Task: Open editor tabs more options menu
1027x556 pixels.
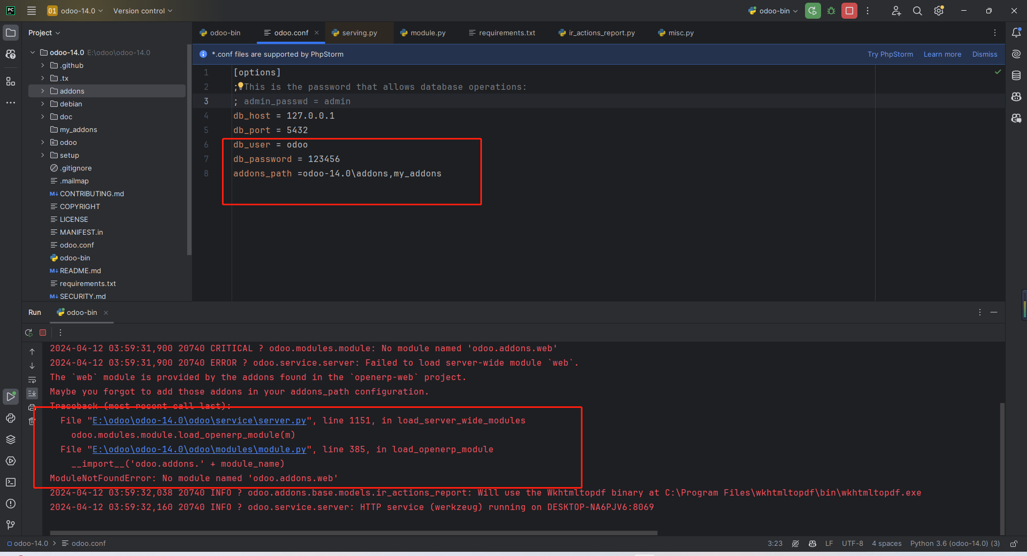Action: (995, 33)
